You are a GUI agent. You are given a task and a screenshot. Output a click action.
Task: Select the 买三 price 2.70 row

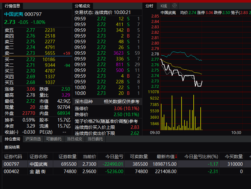click(x=37, y=71)
